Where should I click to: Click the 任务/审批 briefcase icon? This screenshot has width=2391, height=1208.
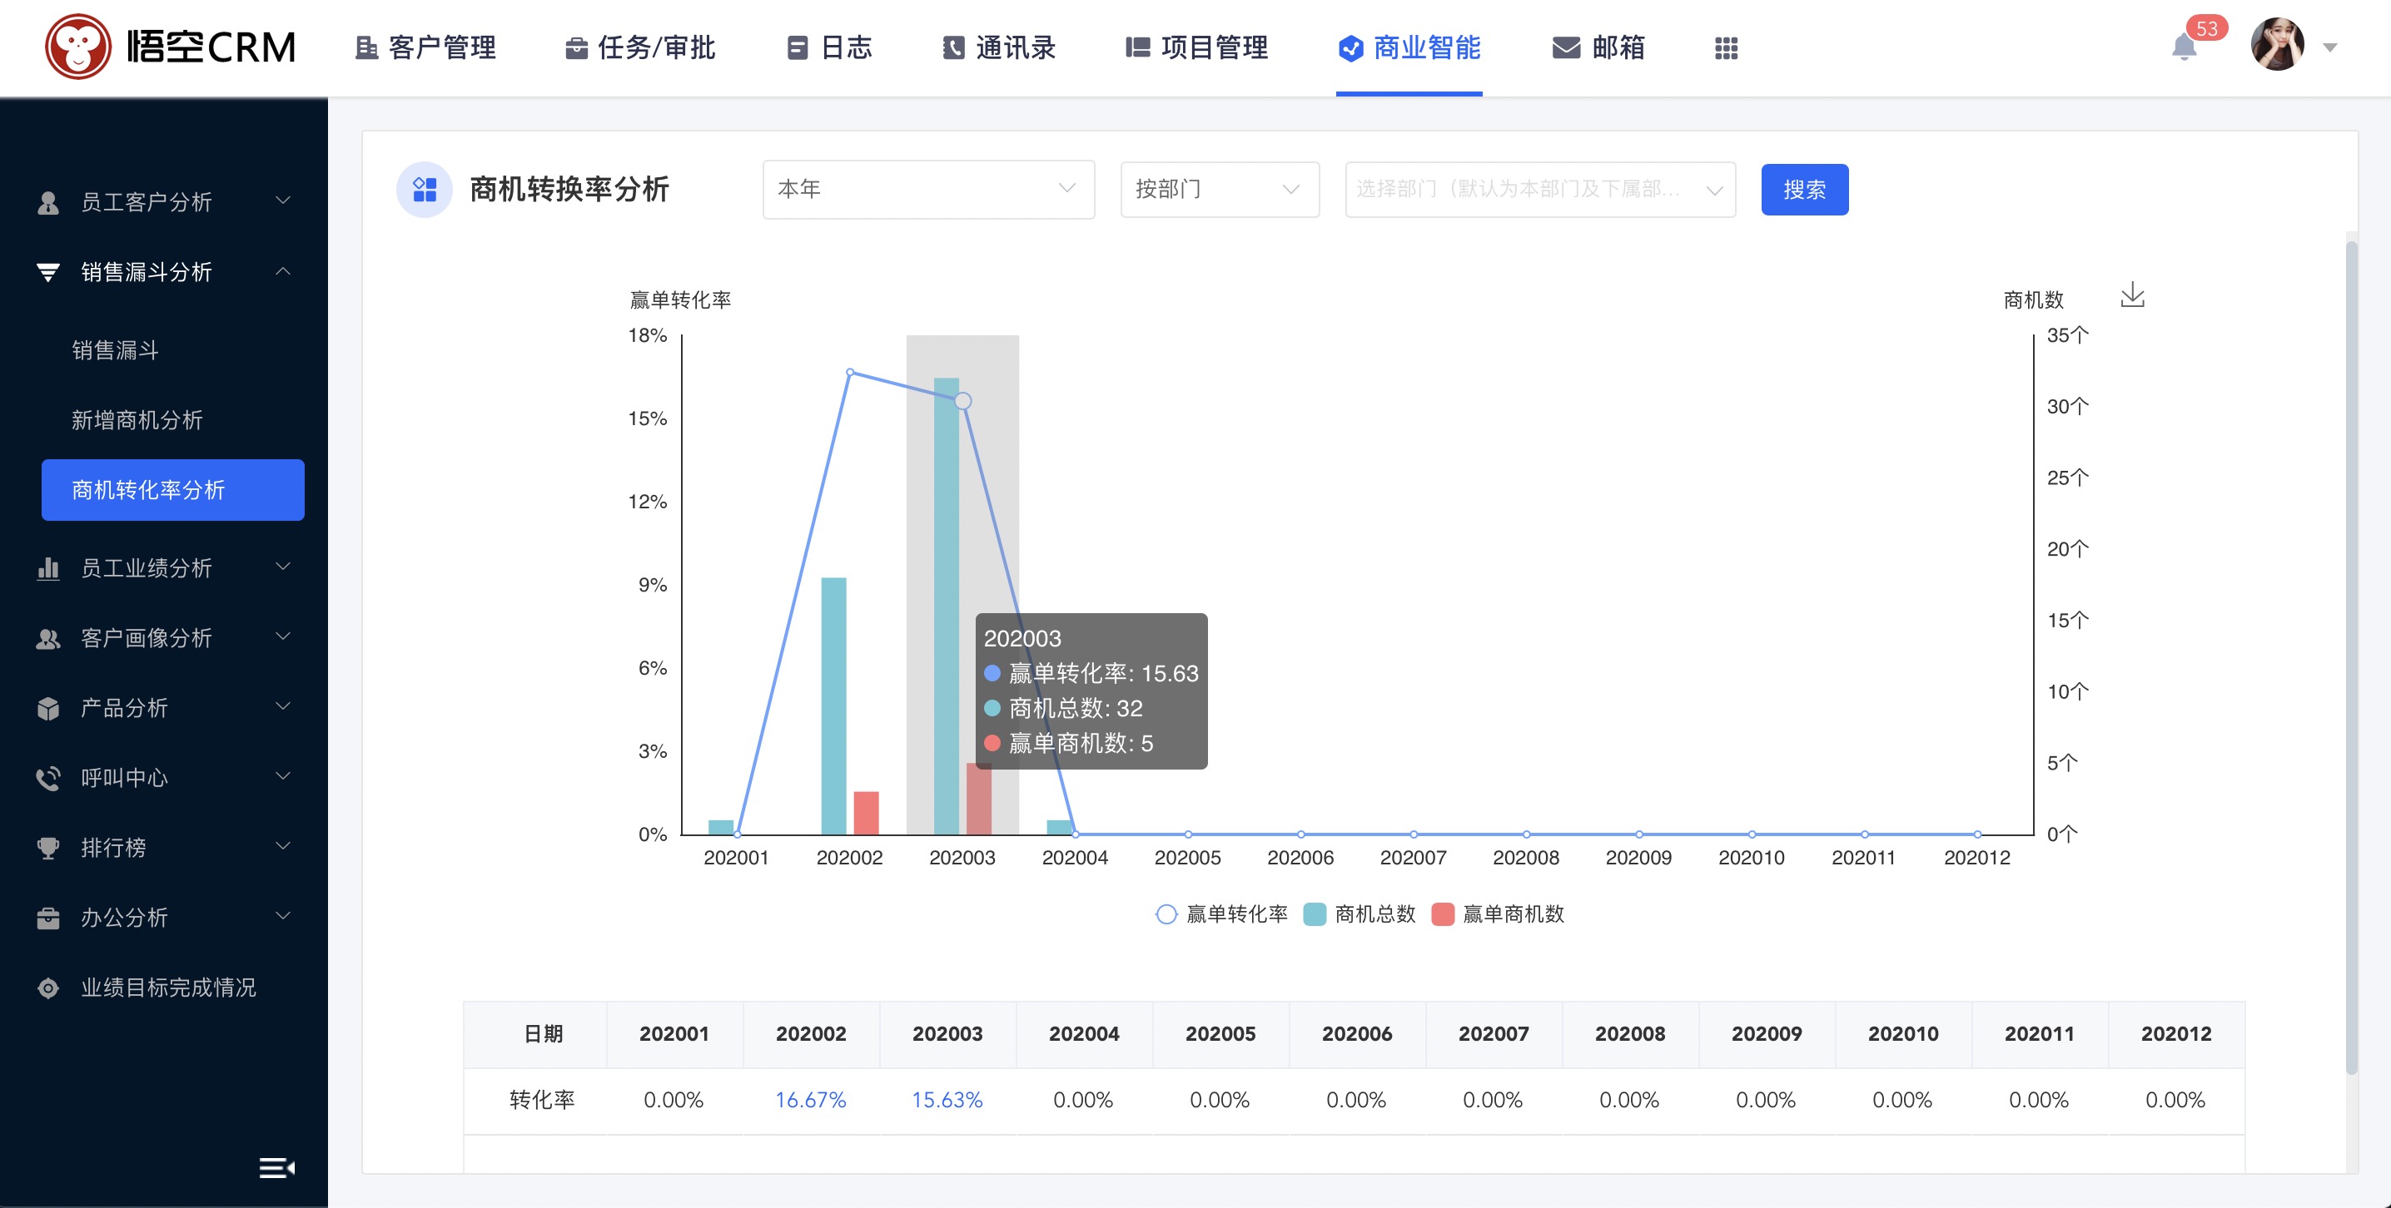(576, 48)
